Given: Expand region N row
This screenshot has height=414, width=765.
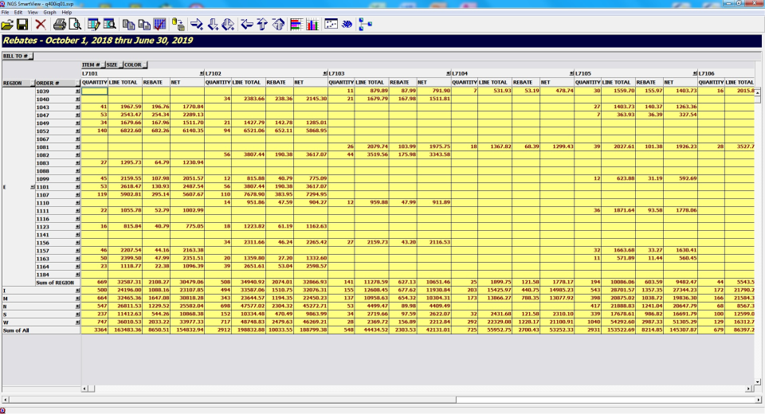Looking at the screenshot, I should point(77,307).
